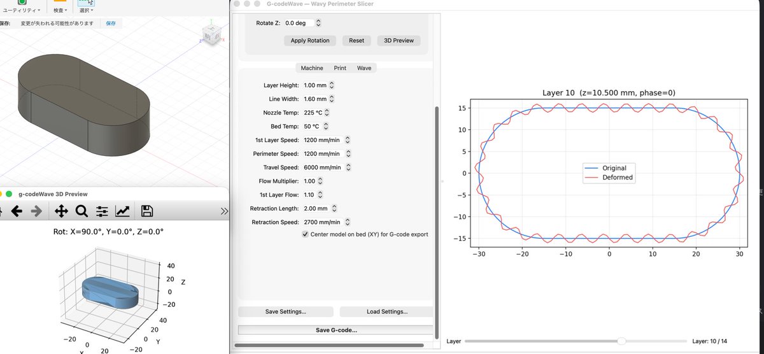This screenshot has height=354, width=764.
Task: Click the save figure floppy disk icon
Action: point(146,211)
